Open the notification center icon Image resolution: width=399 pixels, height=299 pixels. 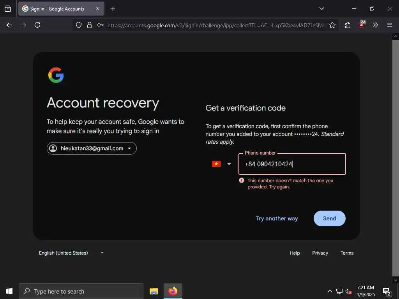pos(387,291)
